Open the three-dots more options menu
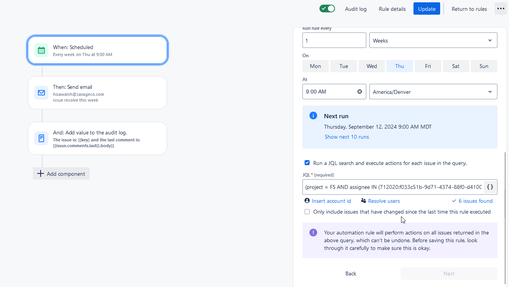Viewport: 509px width, 287px height. pos(501,8)
